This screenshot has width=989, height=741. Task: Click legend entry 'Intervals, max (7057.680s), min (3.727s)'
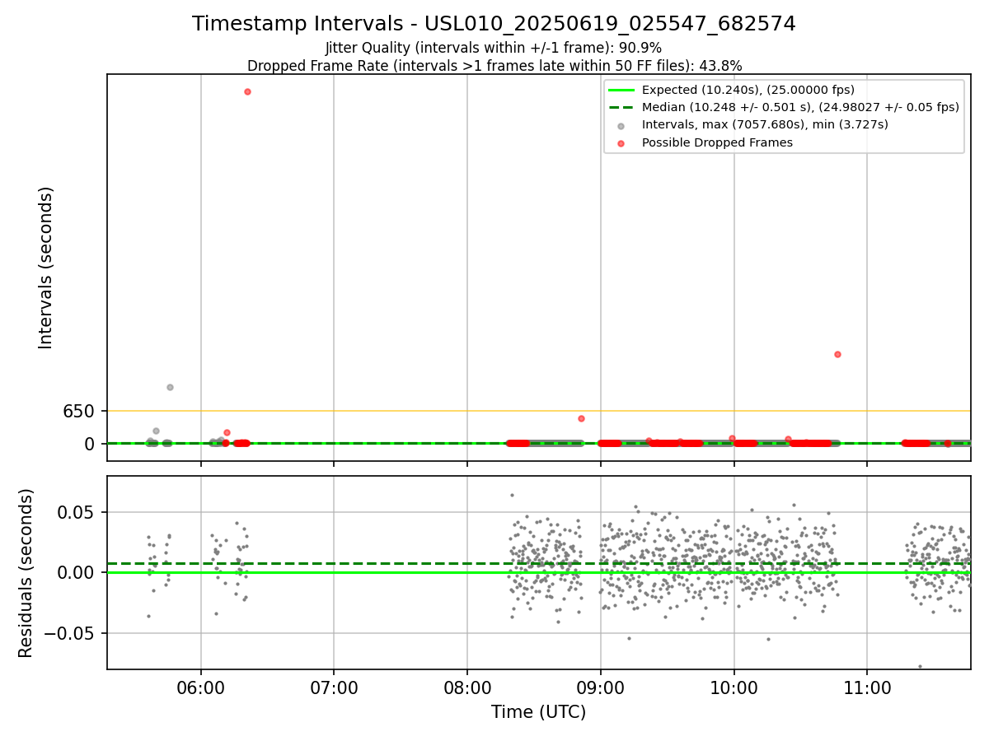pyautogui.click(x=765, y=124)
